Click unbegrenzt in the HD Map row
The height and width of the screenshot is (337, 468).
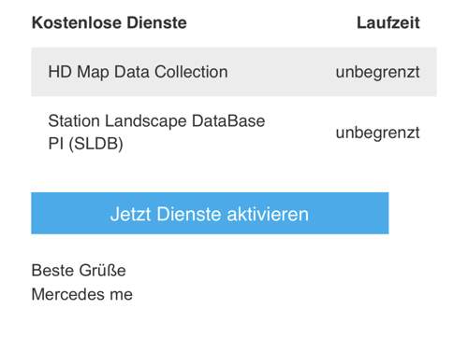pos(377,72)
